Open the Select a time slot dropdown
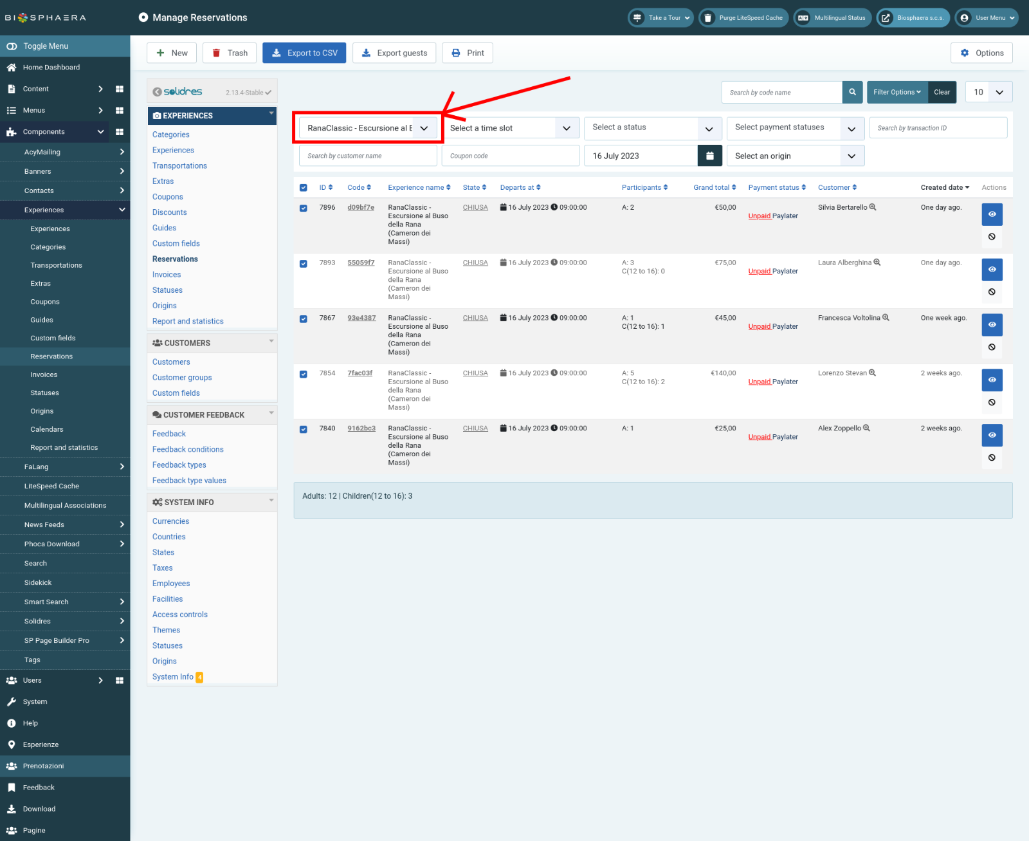The image size is (1029, 841). click(x=511, y=128)
